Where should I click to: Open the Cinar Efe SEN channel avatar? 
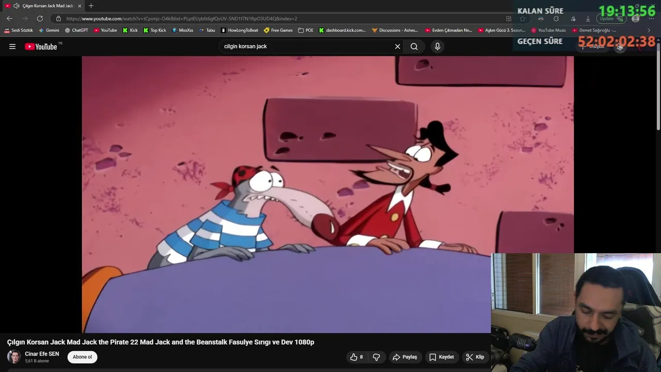coord(14,357)
